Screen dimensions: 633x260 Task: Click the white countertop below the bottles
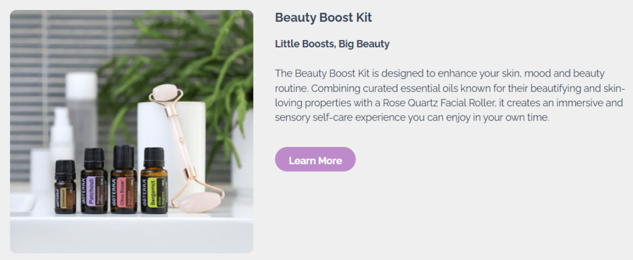(x=124, y=232)
